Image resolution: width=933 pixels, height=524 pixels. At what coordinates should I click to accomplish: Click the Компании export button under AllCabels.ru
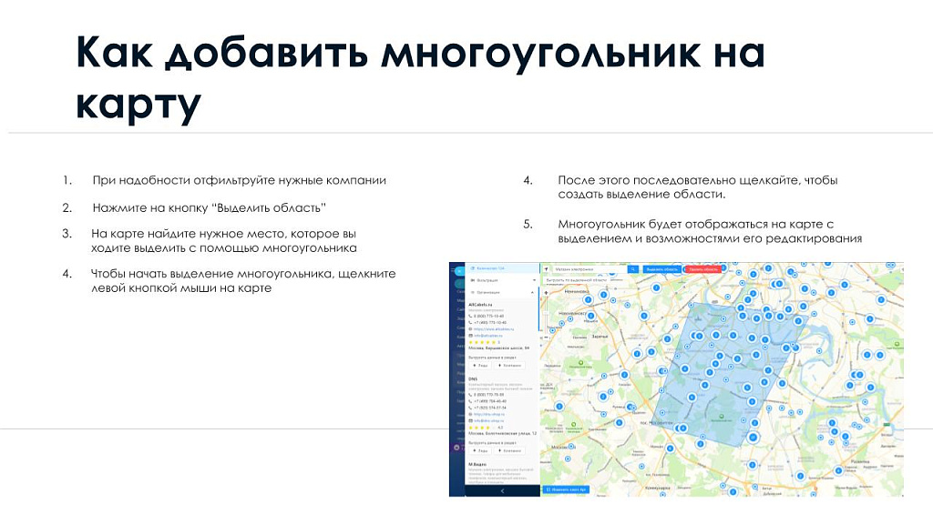point(510,366)
